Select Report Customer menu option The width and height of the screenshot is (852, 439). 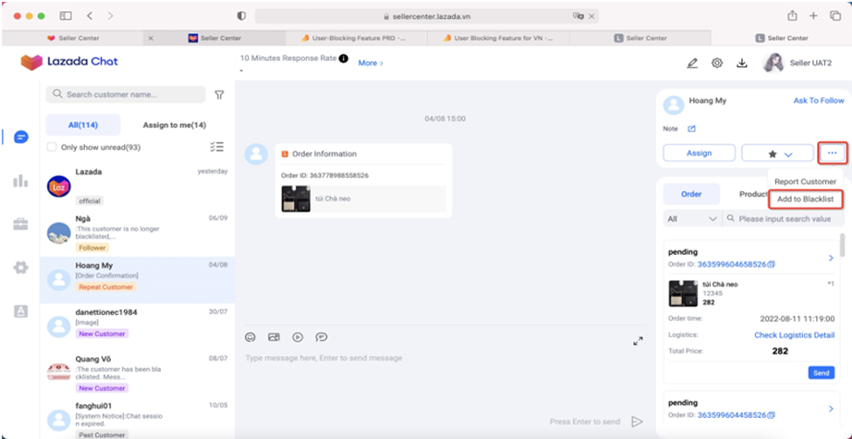pyautogui.click(x=806, y=182)
